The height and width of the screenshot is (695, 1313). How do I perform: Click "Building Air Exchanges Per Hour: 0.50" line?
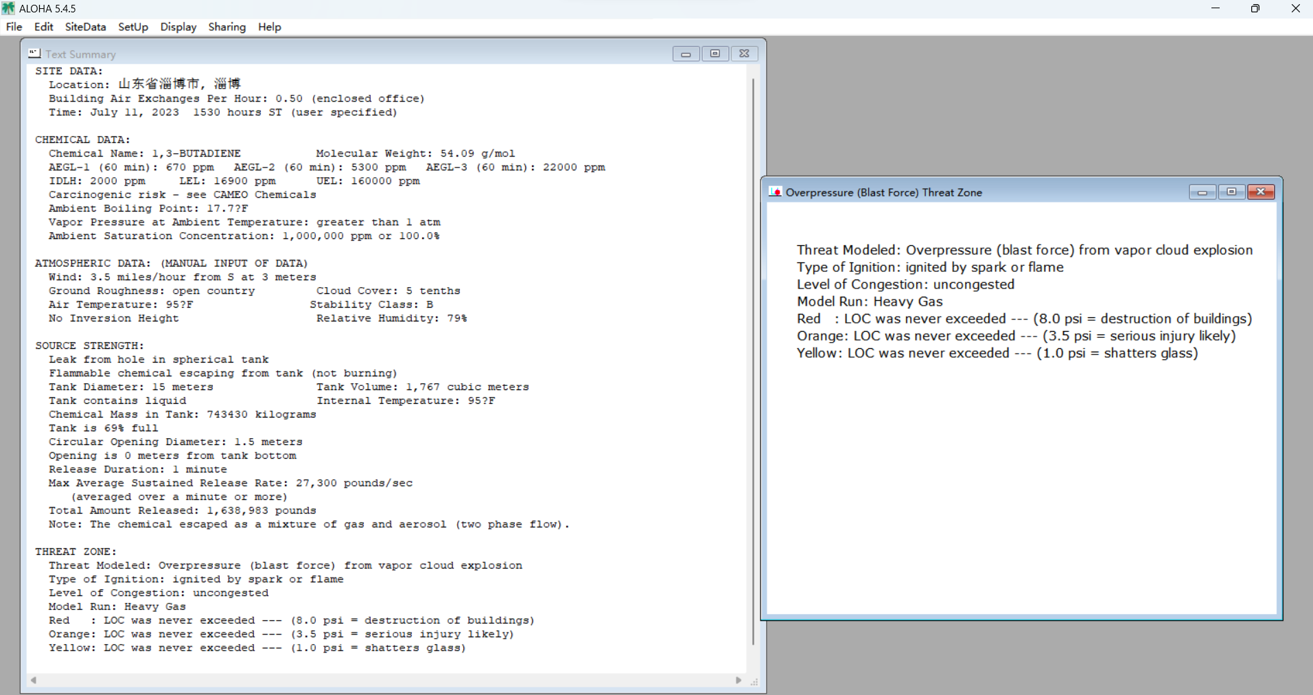(x=237, y=98)
